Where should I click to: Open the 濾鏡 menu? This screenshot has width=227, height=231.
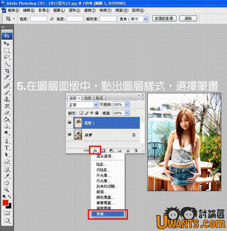pos(90,10)
